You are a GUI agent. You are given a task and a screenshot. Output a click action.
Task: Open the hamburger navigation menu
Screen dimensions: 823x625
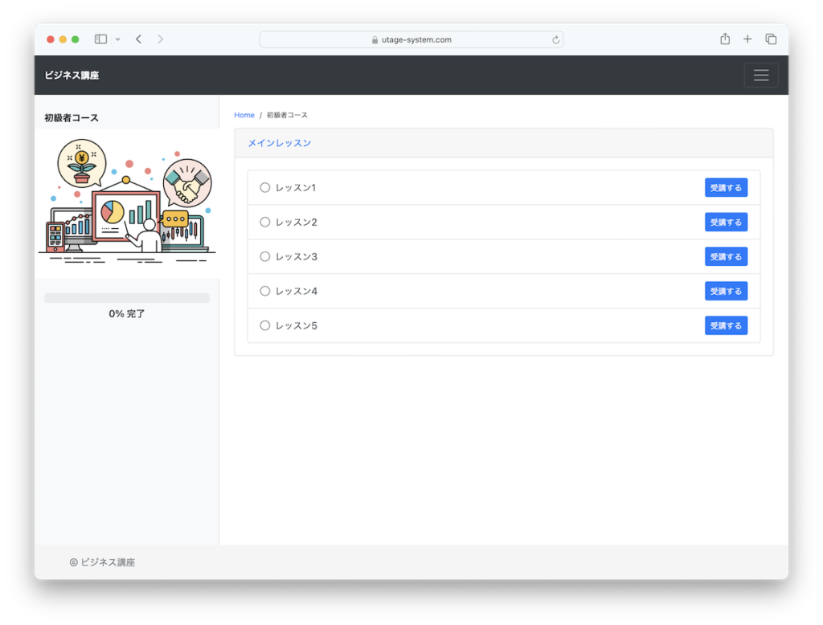[x=760, y=76]
